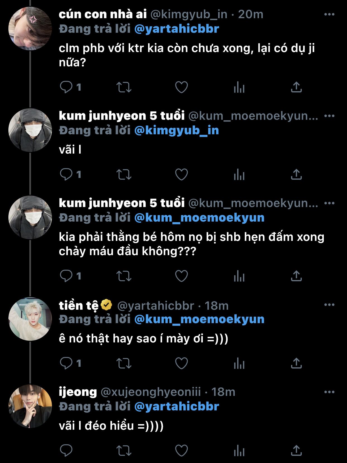Open the @kimgyub_in mention link
This screenshot has height=463, width=347.
tap(177, 131)
